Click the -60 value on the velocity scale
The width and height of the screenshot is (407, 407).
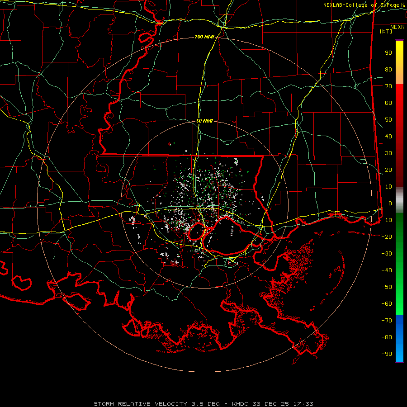[x=387, y=304]
